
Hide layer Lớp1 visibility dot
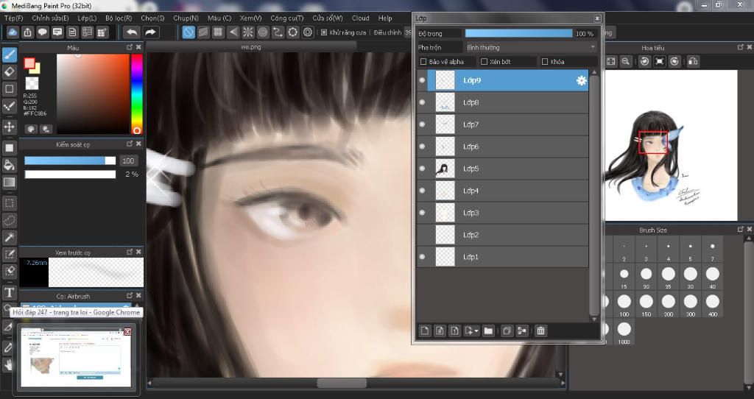click(422, 257)
